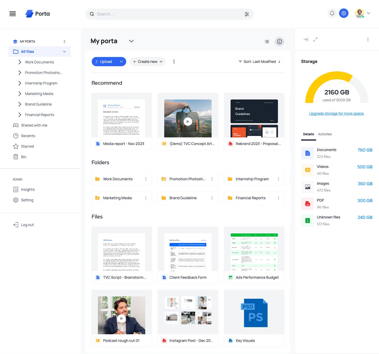Switch to list view icon
Screen dimensions: 379x354
[x=267, y=42]
